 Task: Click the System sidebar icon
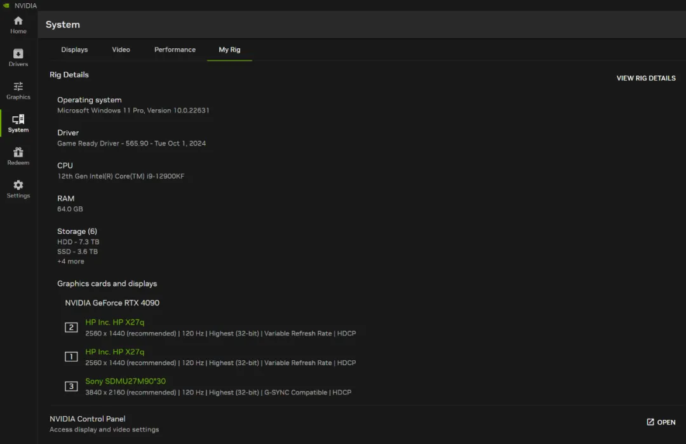(18, 119)
